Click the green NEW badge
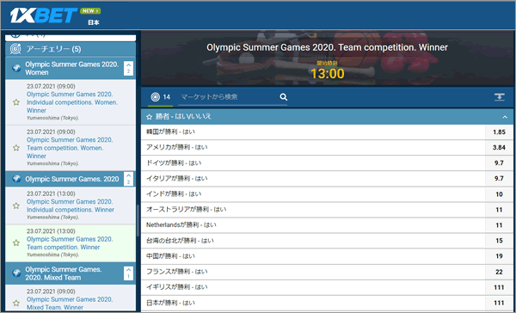Viewport: 516px width, 313px height. pos(90,11)
